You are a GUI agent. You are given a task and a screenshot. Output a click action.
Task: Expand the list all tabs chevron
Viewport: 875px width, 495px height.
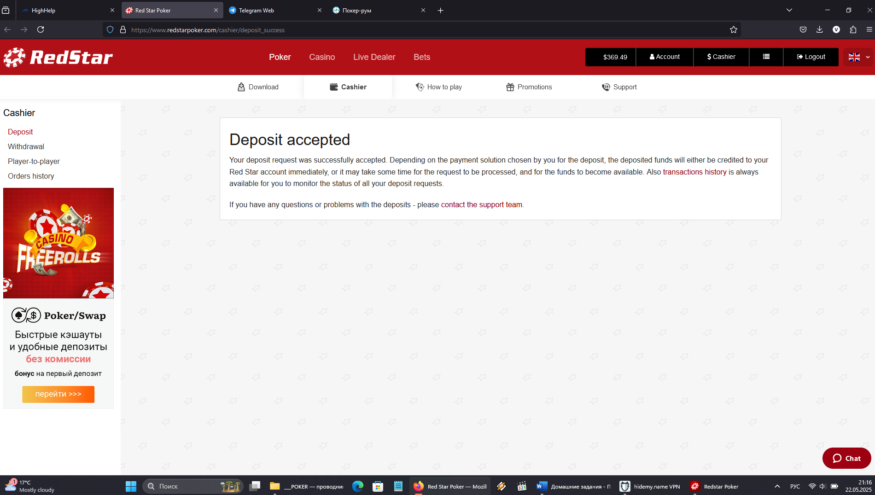point(789,10)
